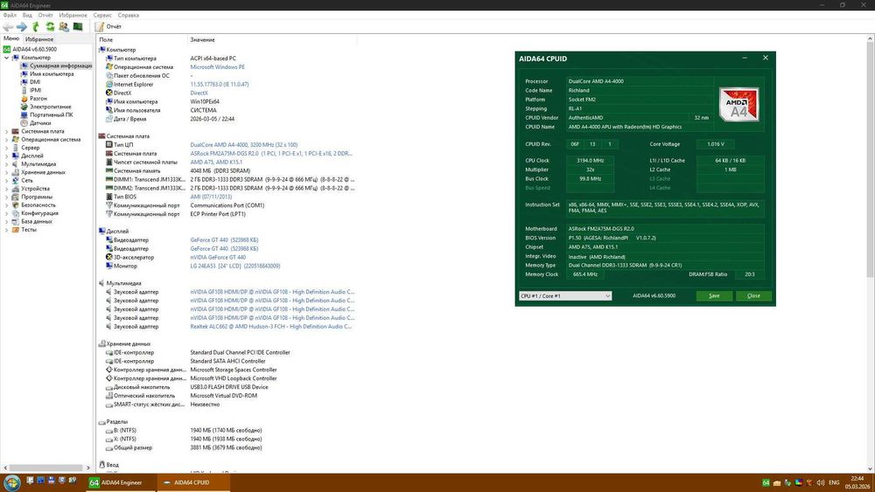This screenshot has height=492, width=875.
Task: Switch to the AIDA64 CPUID taskbar button
Action: pos(193,482)
